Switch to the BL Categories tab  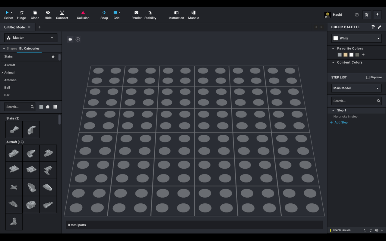coord(29,48)
